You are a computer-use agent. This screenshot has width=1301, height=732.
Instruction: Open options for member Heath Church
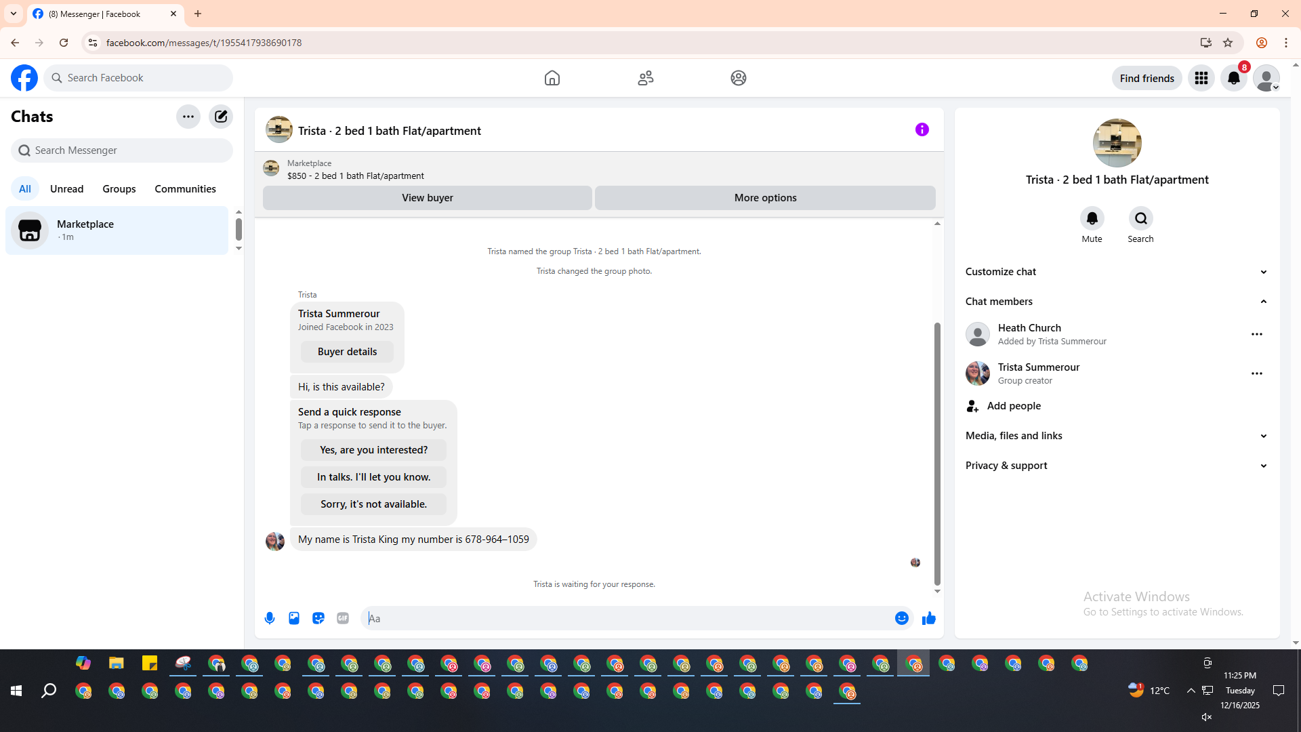click(1257, 334)
